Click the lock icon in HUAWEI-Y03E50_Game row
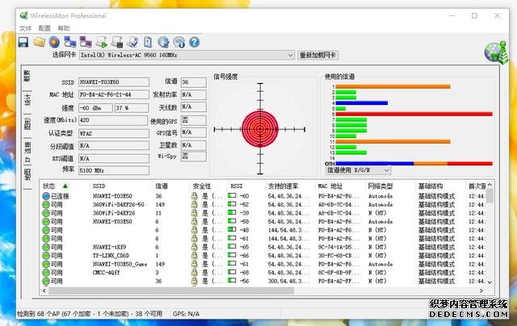The width and height of the screenshot is (517, 326). (x=194, y=265)
